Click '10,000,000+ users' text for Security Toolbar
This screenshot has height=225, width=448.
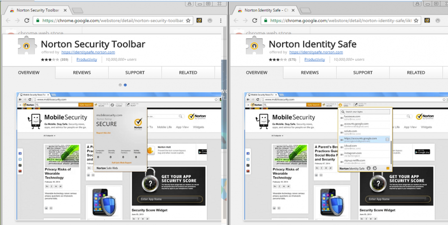pyautogui.click(x=121, y=59)
